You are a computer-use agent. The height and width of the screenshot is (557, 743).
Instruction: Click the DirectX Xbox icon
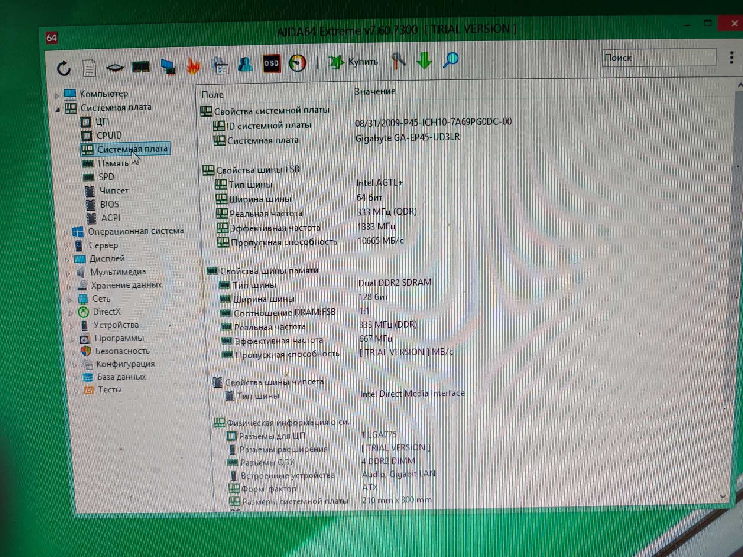click(83, 312)
